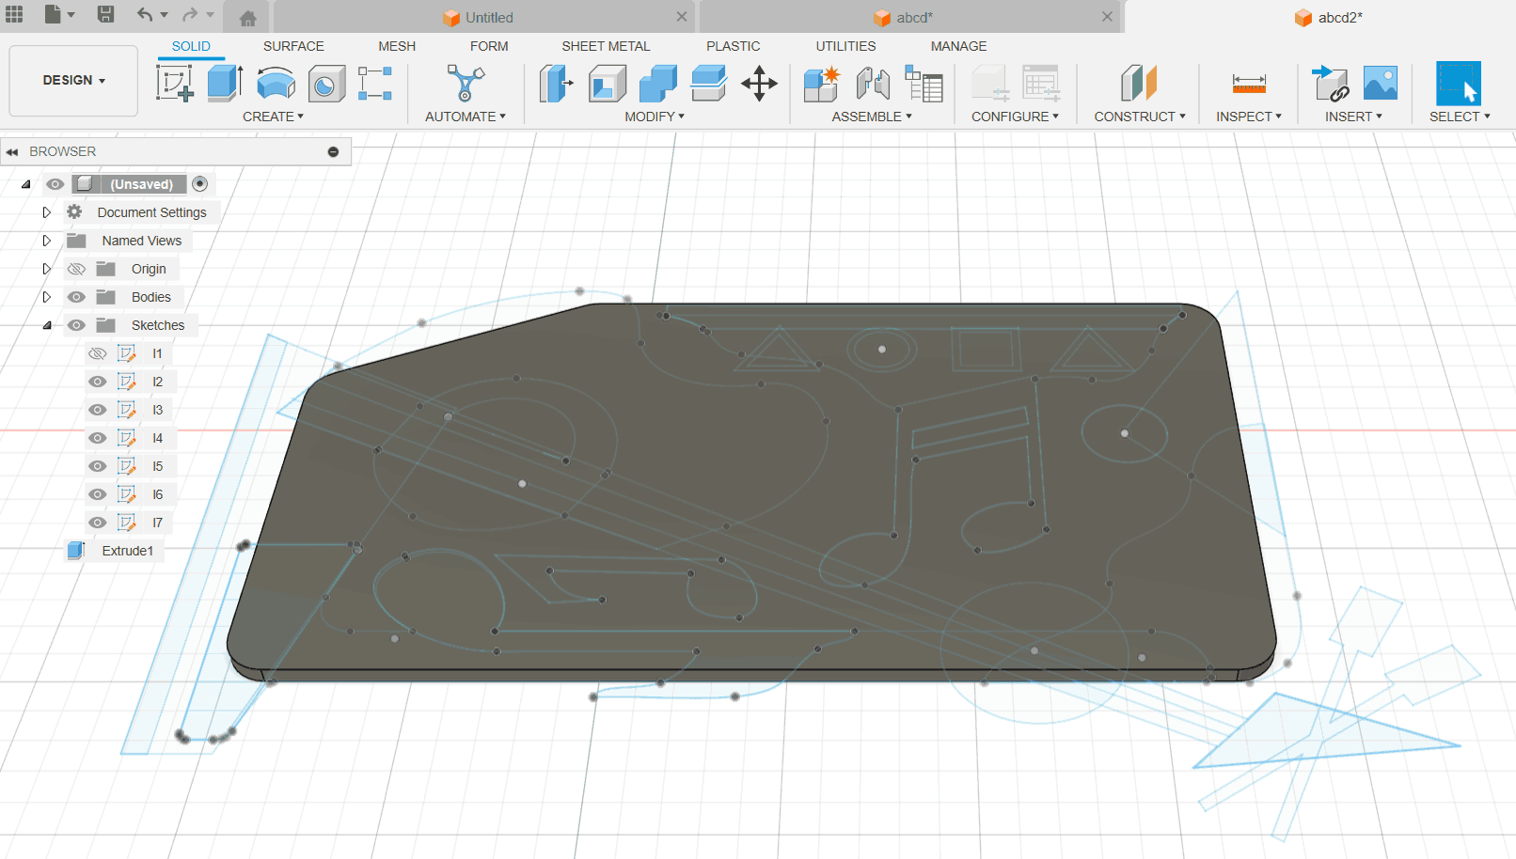Select the Press Pull tool icon

click(x=557, y=83)
